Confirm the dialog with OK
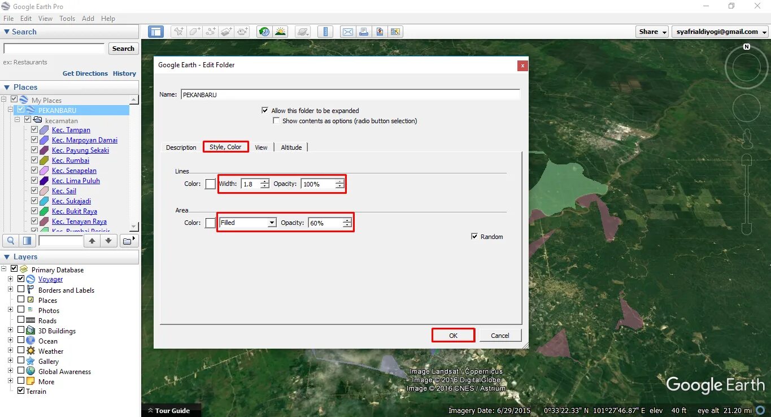Screen dimensions: 771x417 [x=453, y=336]
